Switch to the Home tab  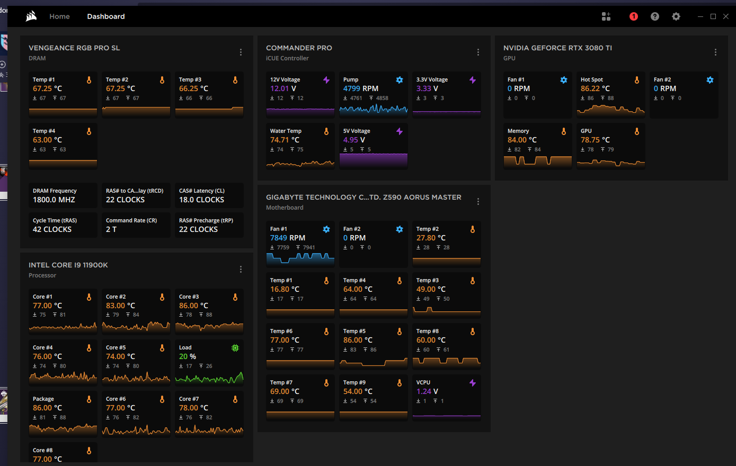click(59, 16)
